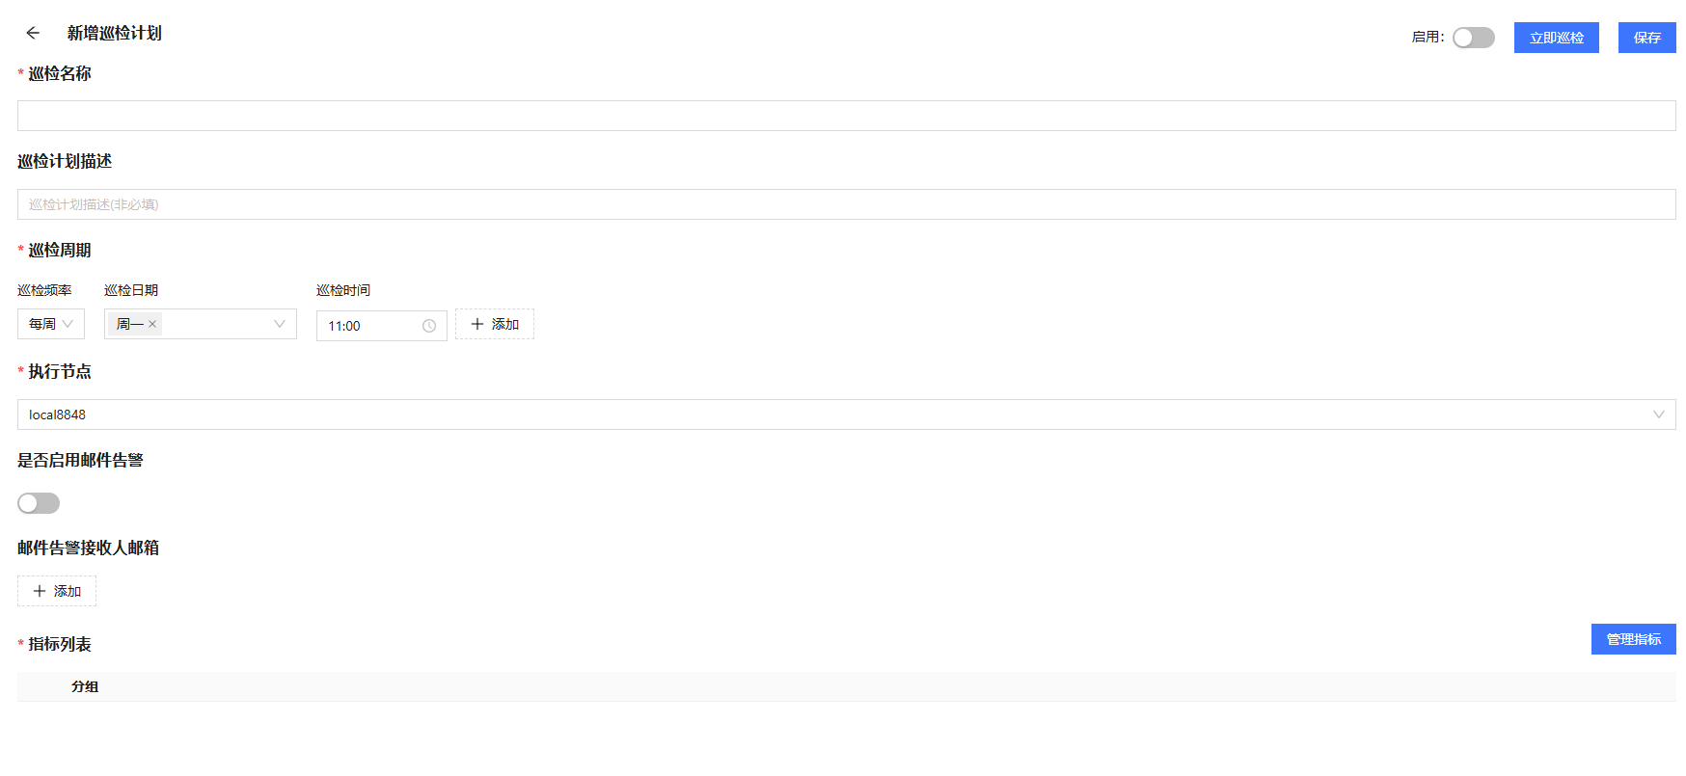Click the 分组 column header
The width and height of the screenshot is (1686, 776).
[x=85, y=686]
